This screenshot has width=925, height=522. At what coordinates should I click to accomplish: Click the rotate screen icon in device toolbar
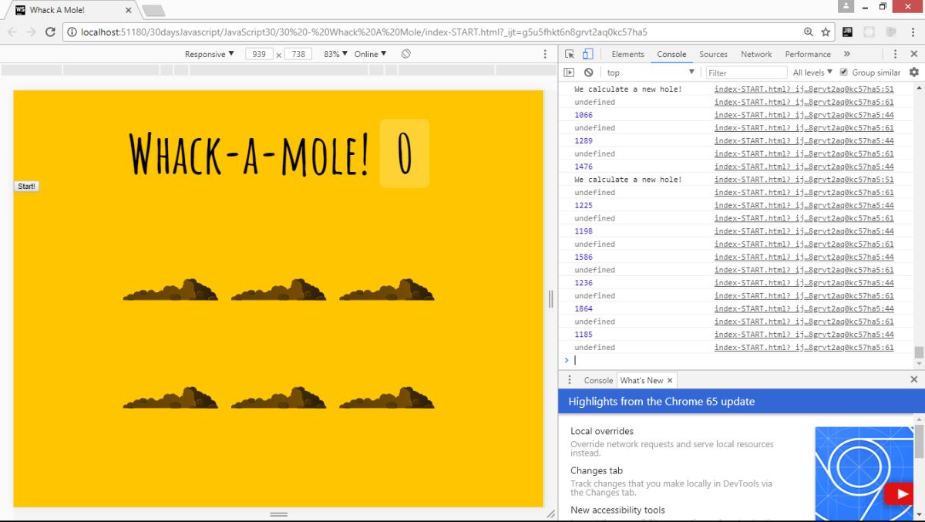pos(406,54)
